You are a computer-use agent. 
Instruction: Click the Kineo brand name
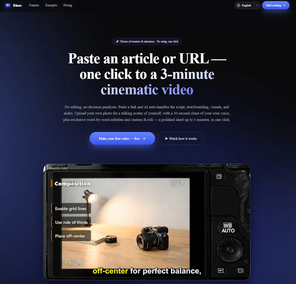17,6
